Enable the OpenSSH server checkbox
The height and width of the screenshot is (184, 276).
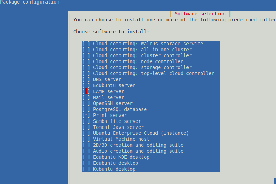86,103
